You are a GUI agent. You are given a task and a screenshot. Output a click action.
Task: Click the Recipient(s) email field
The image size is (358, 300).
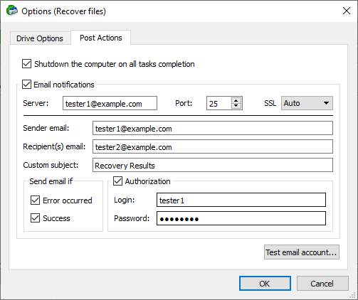pyautogui.click(x=213, y=146)
